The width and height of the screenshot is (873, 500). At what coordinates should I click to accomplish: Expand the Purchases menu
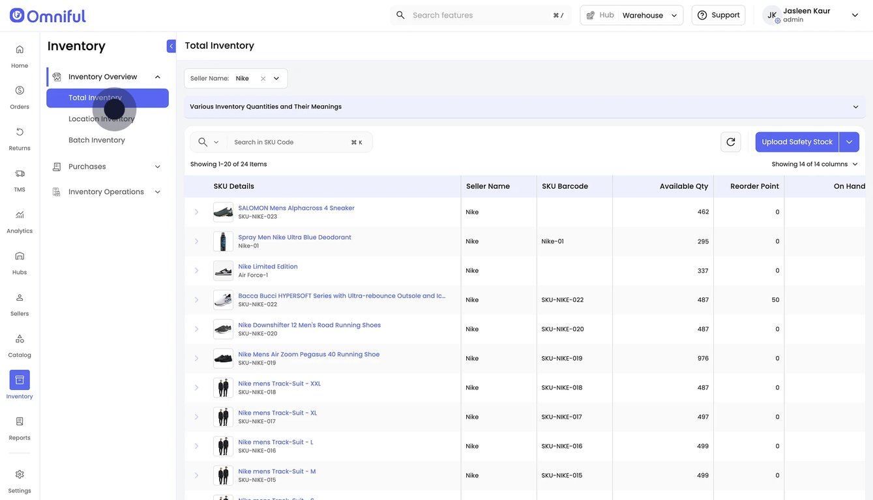click(x=108, y=167)
